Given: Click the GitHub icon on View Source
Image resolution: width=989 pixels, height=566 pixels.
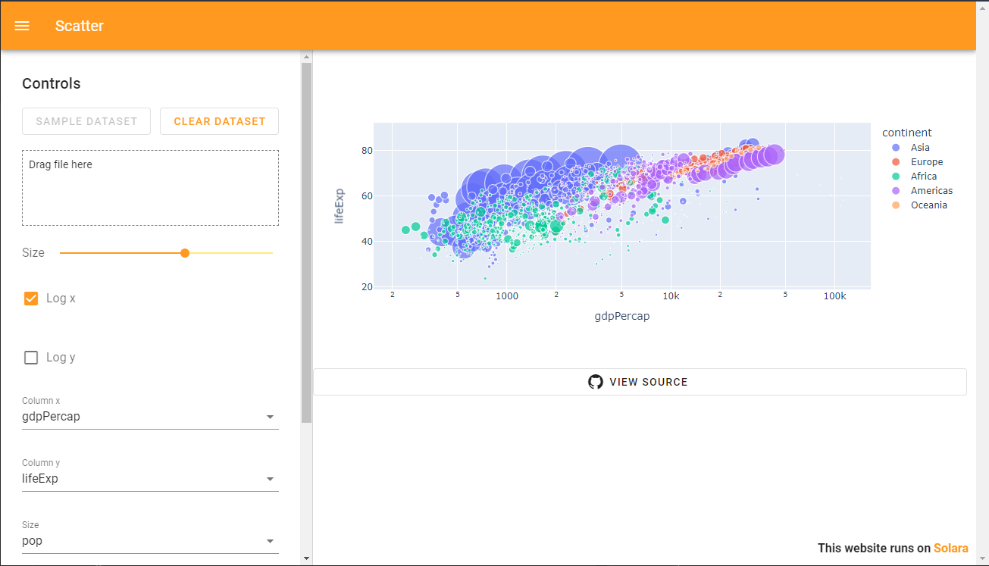Looking at the screenshot, I should [x=596, y=382].
